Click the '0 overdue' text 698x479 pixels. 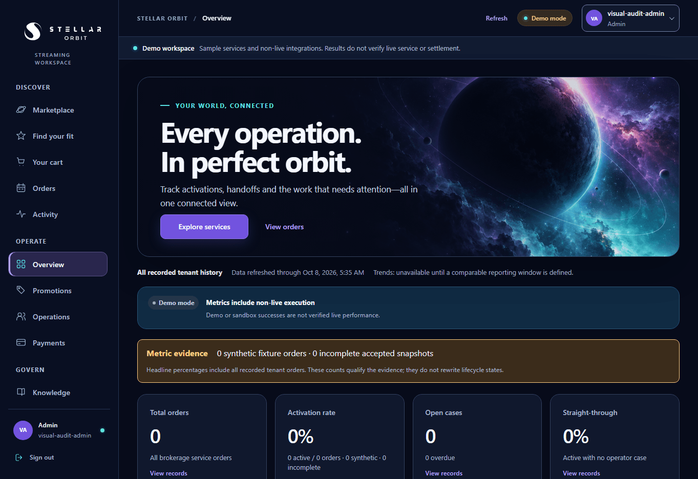(x=440, y=458)
